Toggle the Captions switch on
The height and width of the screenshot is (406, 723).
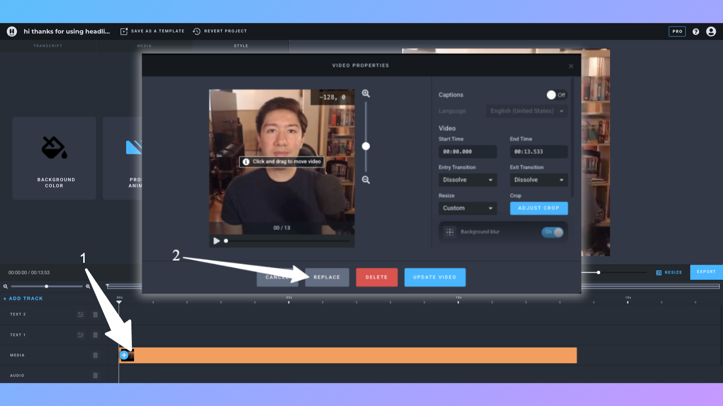(x=556, y=95)
